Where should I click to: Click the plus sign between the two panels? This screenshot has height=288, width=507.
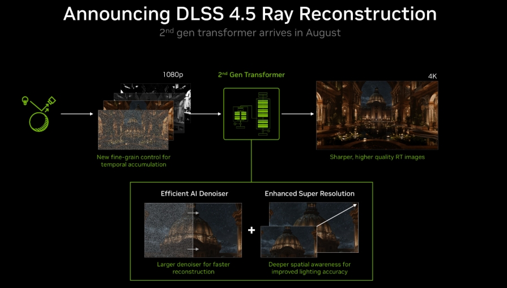[252, 230]
